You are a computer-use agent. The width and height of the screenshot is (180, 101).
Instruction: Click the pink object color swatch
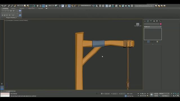click(x=161, y=24)
